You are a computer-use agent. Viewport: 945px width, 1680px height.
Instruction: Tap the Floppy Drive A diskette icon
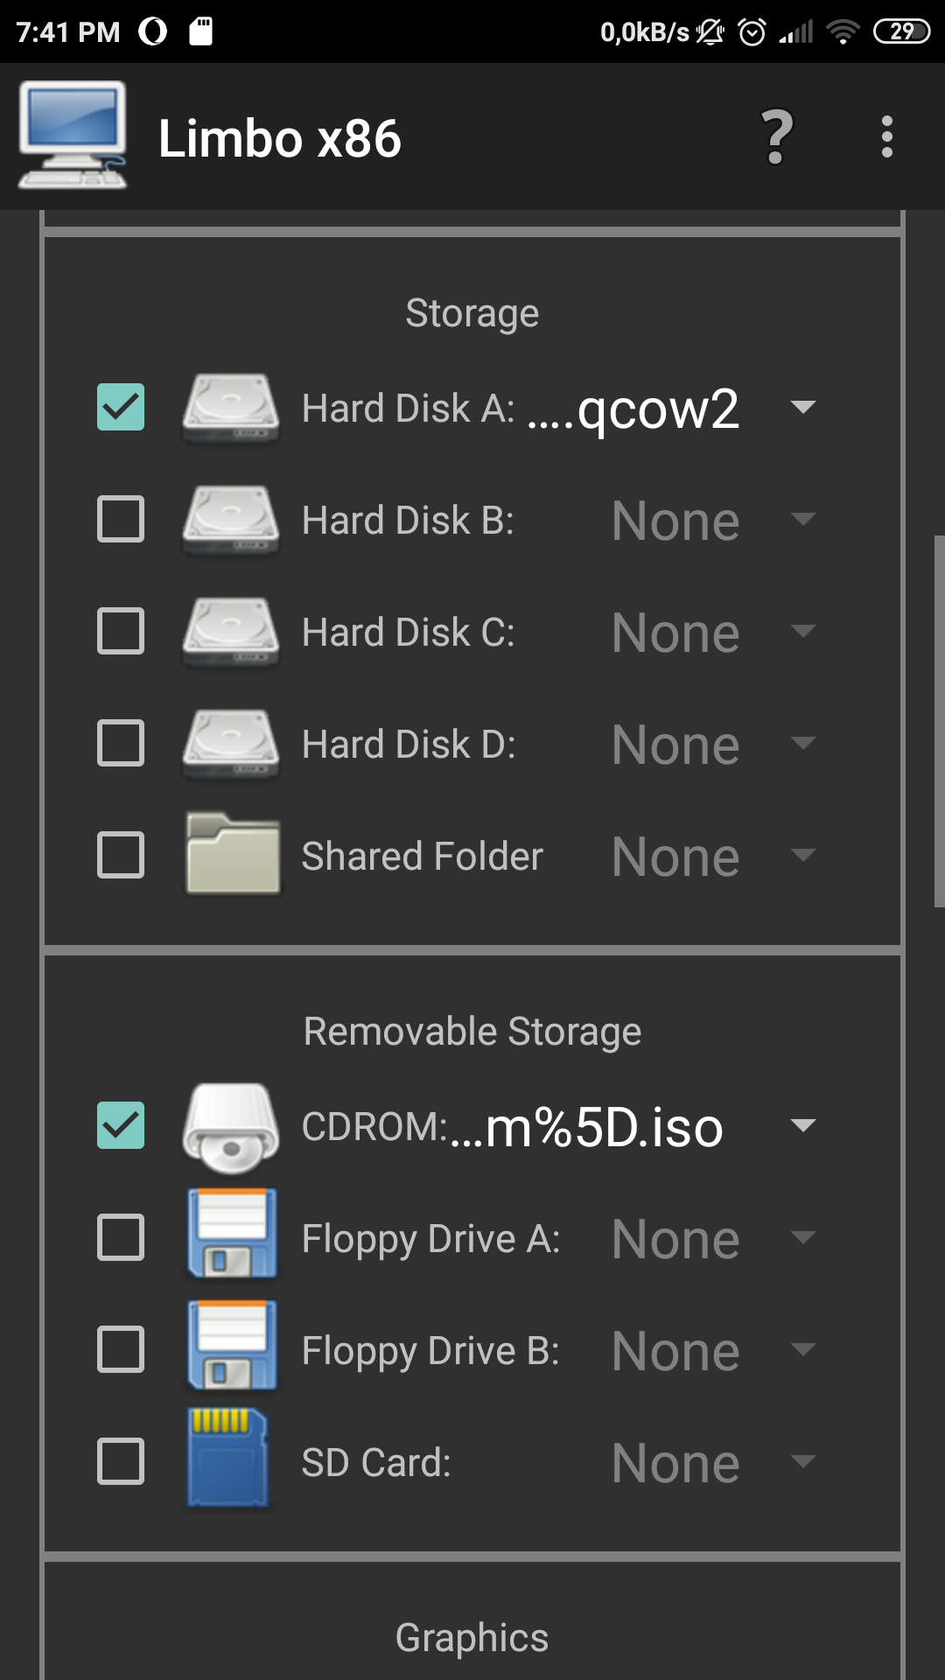pyautogui.click(x=232, y=1238)
